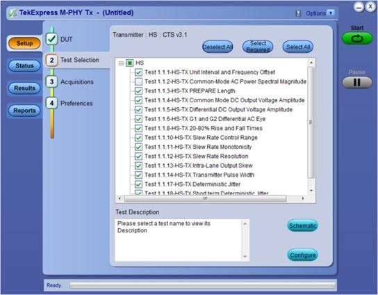Collapse the HS tree node
Image resolution: width=378 pixels, height=295 pixels.
[121, 63]
